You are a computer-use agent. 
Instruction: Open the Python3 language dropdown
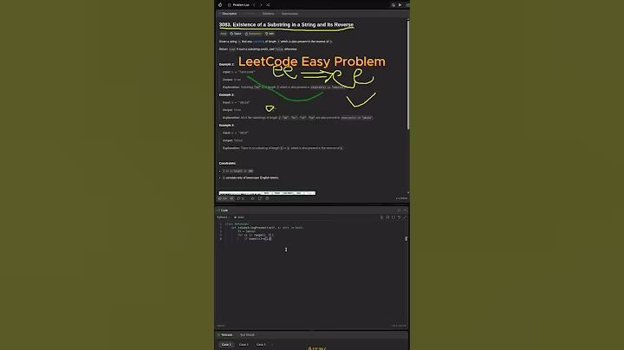pyautogui.click(x=224, y=217)
